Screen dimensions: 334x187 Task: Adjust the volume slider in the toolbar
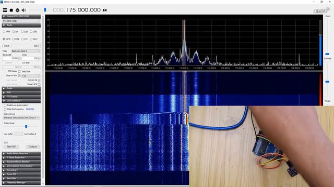45,10
